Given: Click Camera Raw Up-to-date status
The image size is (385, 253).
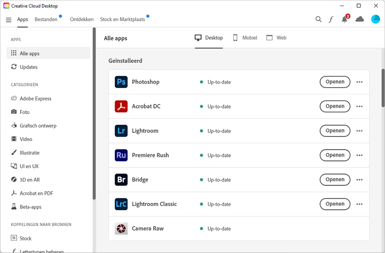Looking at the screenshot, I should click(x=216, y=229).
